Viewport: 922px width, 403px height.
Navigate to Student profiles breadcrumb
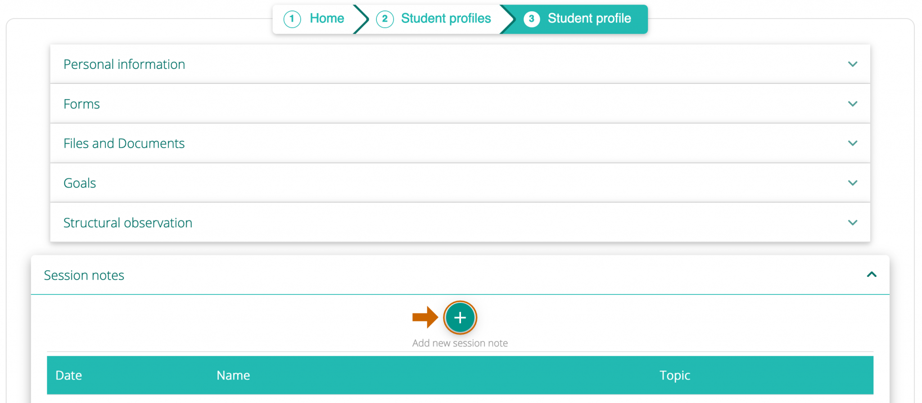[446, 18]
